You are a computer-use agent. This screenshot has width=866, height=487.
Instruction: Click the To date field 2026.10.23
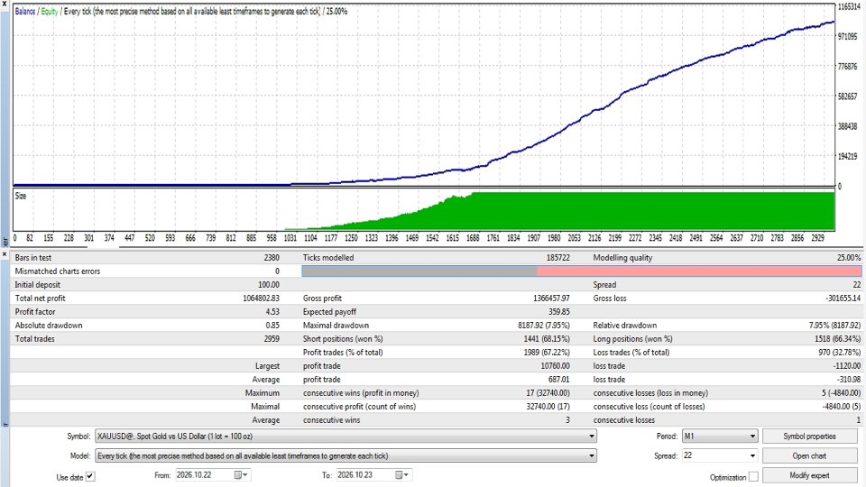[364, 475]
